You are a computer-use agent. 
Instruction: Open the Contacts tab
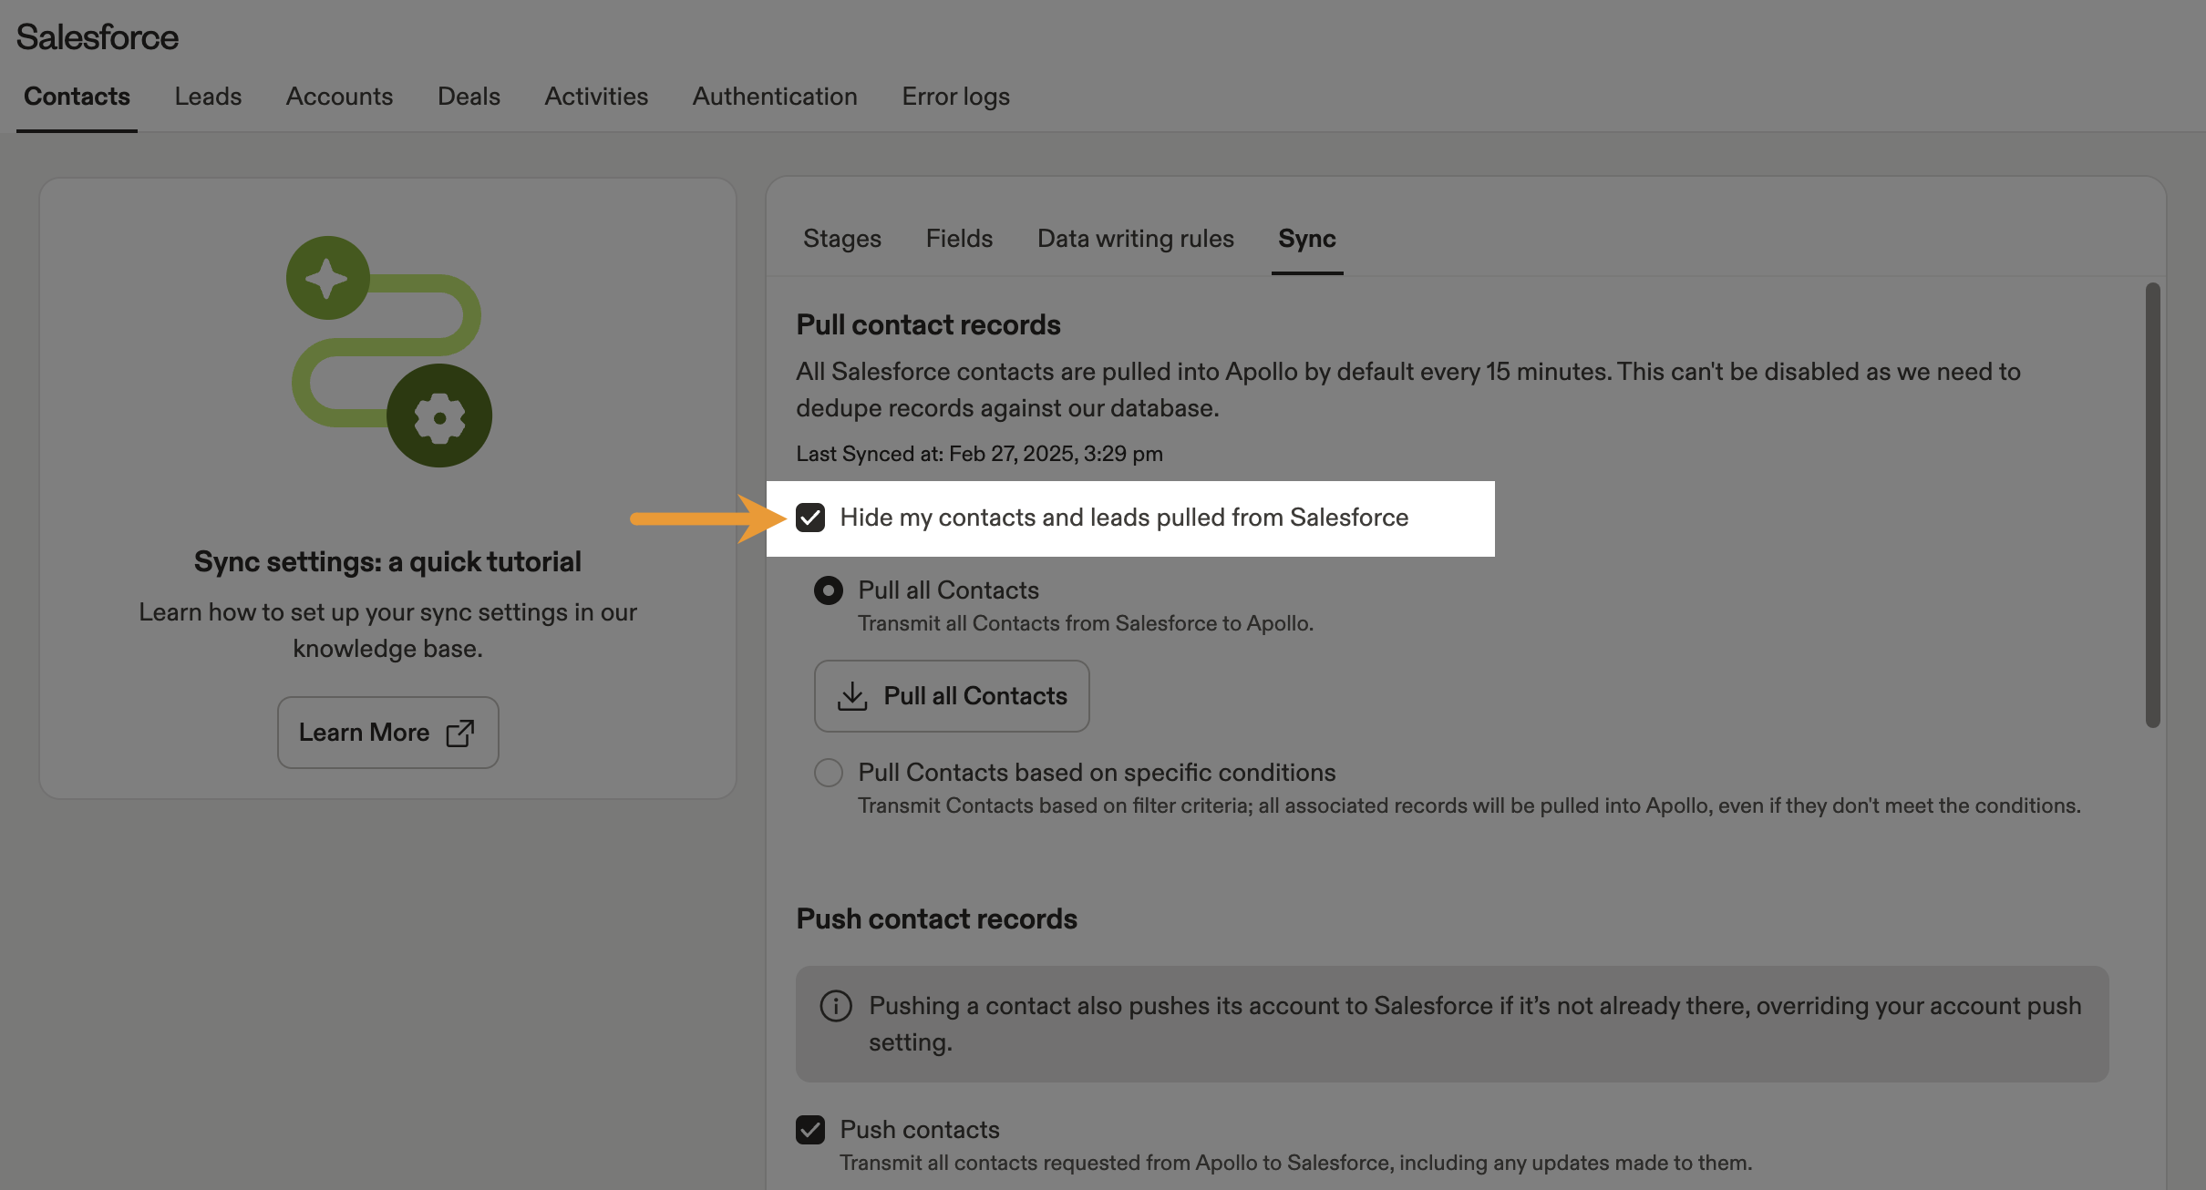(x=77, y=96)
